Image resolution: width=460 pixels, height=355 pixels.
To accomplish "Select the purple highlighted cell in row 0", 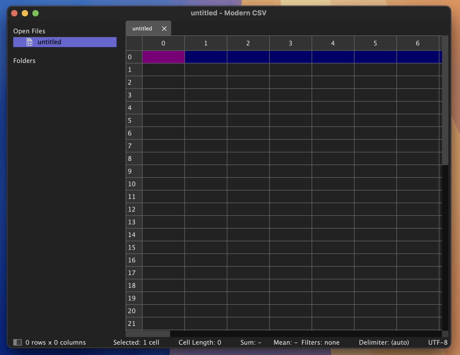I will tap(163, 57).
